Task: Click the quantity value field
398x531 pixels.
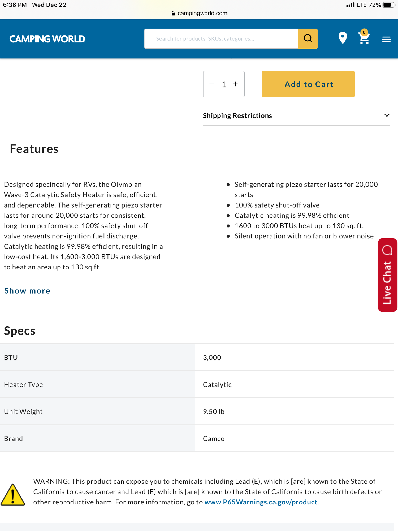Action: 224,84
